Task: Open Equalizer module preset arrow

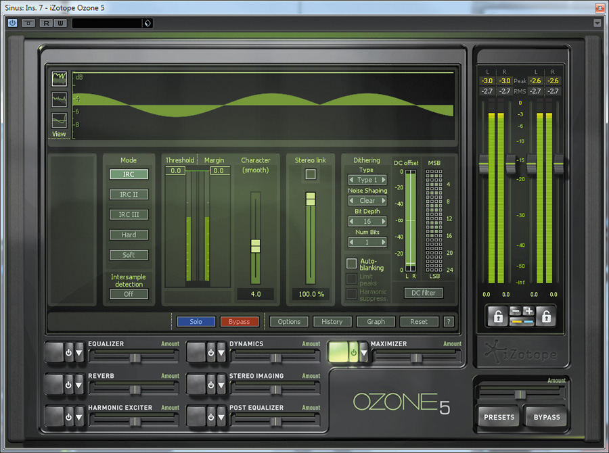Action: pos(79,352)
